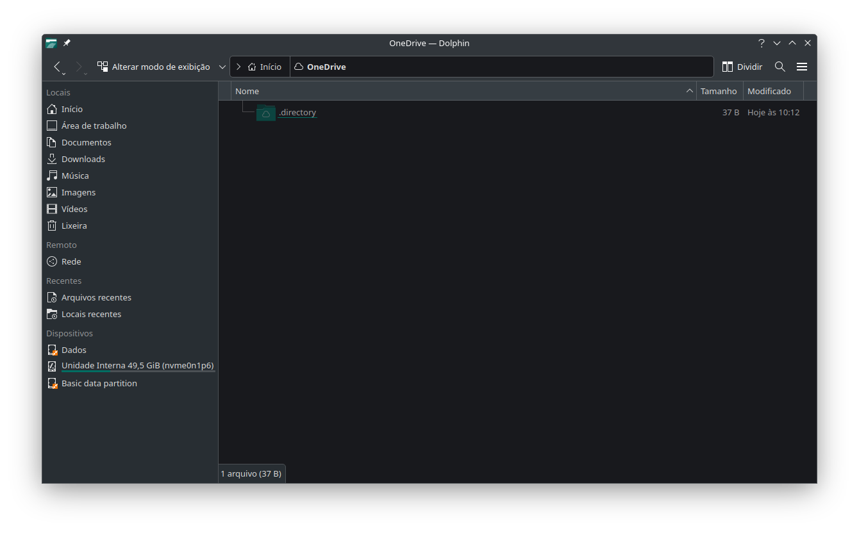859x533 pixels.
Task: Click the sort direction arrow in Nome header
Action: [x=690, y=91]
